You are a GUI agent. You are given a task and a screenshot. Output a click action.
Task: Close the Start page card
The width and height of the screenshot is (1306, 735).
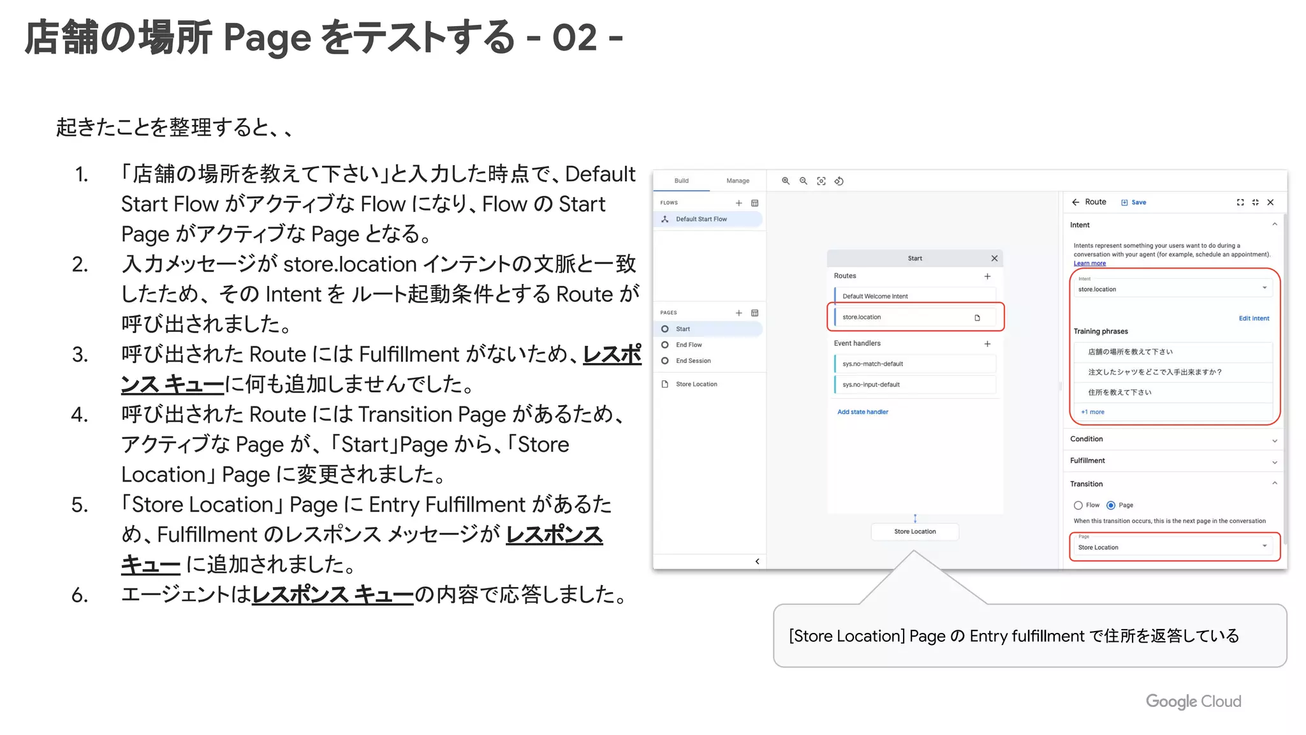coord(994,258)
